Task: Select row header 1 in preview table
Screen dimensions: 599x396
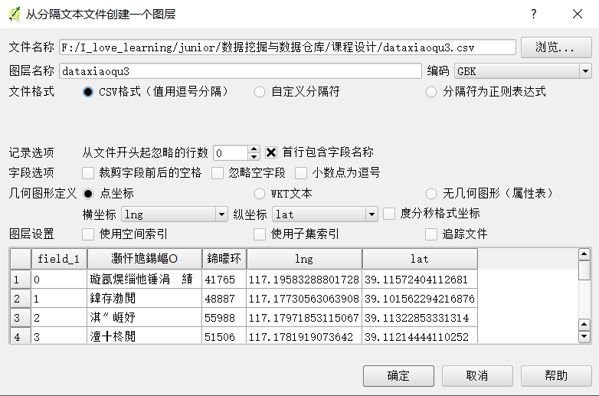Action: click(x=20, y=280)
